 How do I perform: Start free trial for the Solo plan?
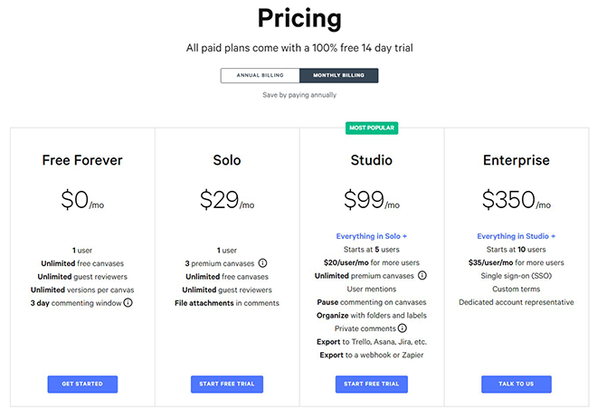coord(227,384)
